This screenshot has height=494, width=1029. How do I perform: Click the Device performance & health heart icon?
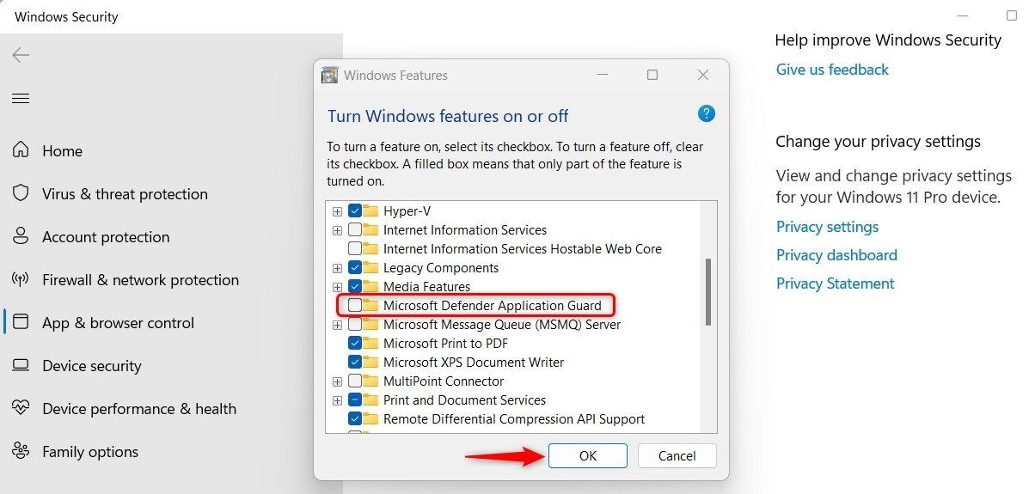[x=21, y=408]
